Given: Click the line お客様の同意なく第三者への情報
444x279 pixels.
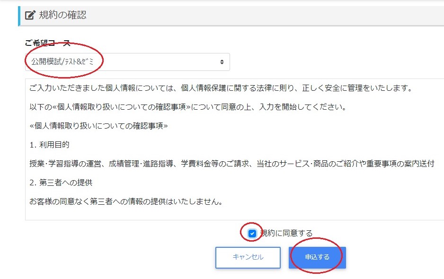Looking at the screenshot, I should (126, 201).
